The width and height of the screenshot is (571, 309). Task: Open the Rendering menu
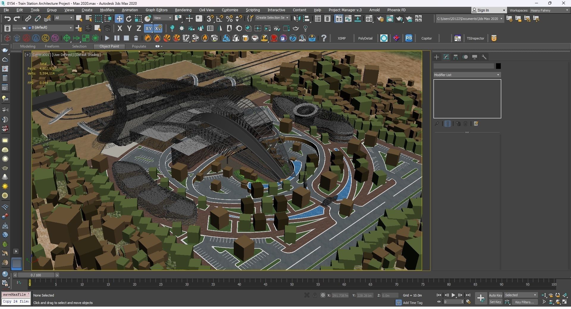tap(183, 10)
